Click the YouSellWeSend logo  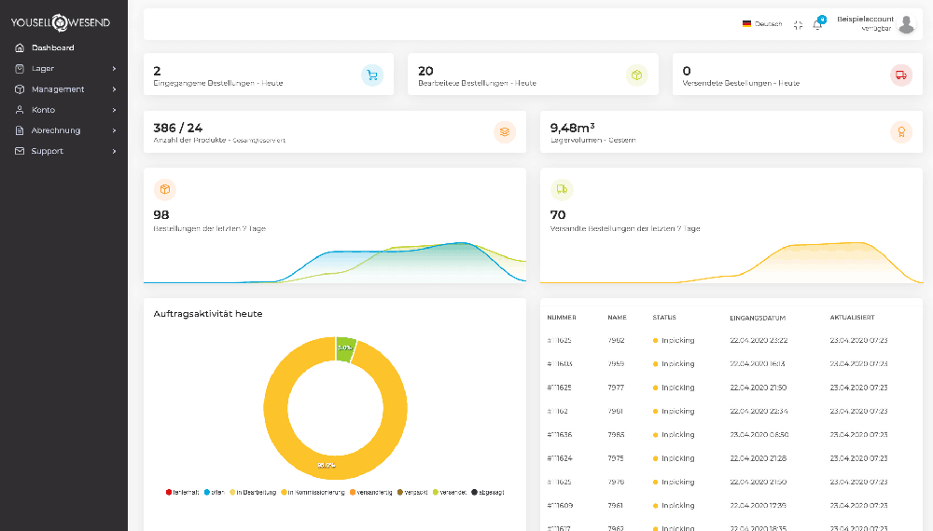60,22
